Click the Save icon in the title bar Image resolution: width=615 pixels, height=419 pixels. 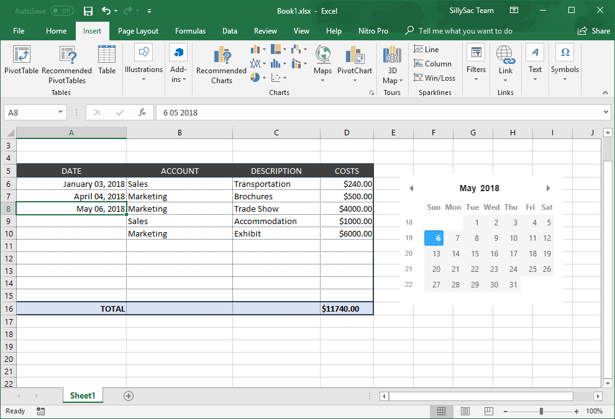coord(88,11)
